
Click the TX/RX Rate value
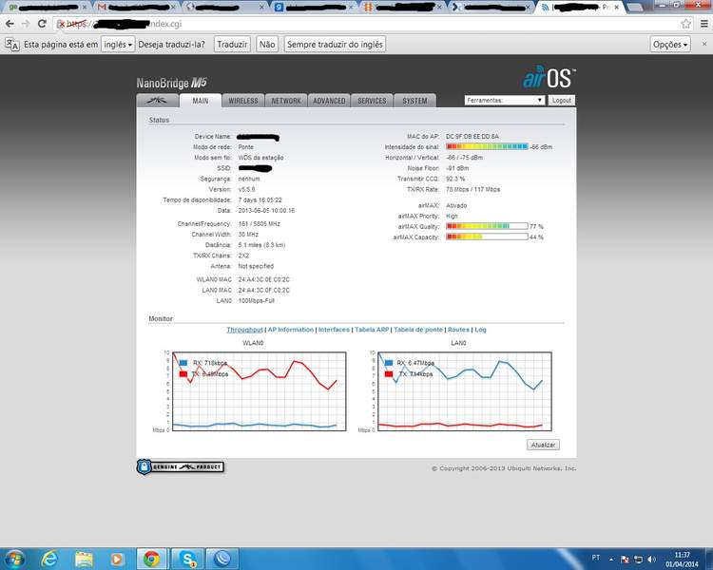tap(472, 189)
